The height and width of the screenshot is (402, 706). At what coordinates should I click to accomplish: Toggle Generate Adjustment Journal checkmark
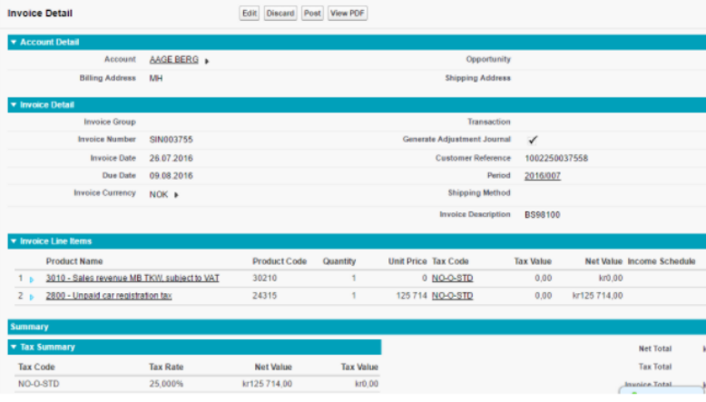point(533,140)
